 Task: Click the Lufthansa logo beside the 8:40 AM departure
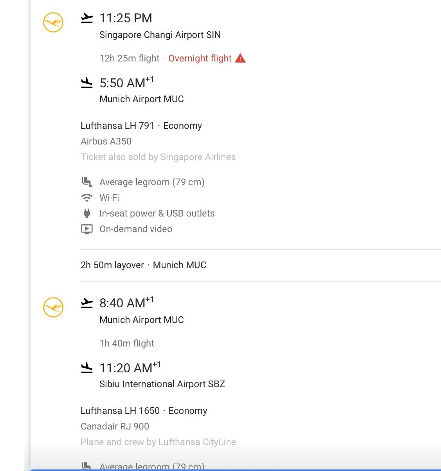[x=53, y=307]
